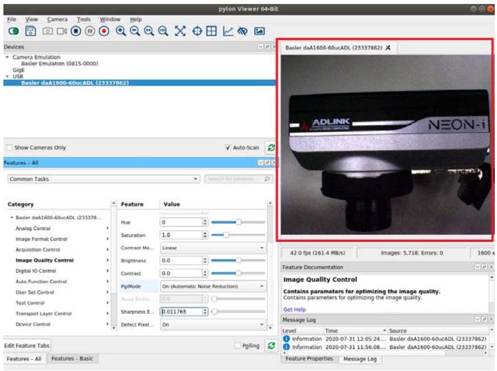The image size is (497, 371).
Task: Open the Common Tasks dropdown
Action: pos(103,179)
